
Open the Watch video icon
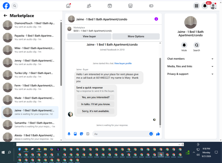click(110, 6)
